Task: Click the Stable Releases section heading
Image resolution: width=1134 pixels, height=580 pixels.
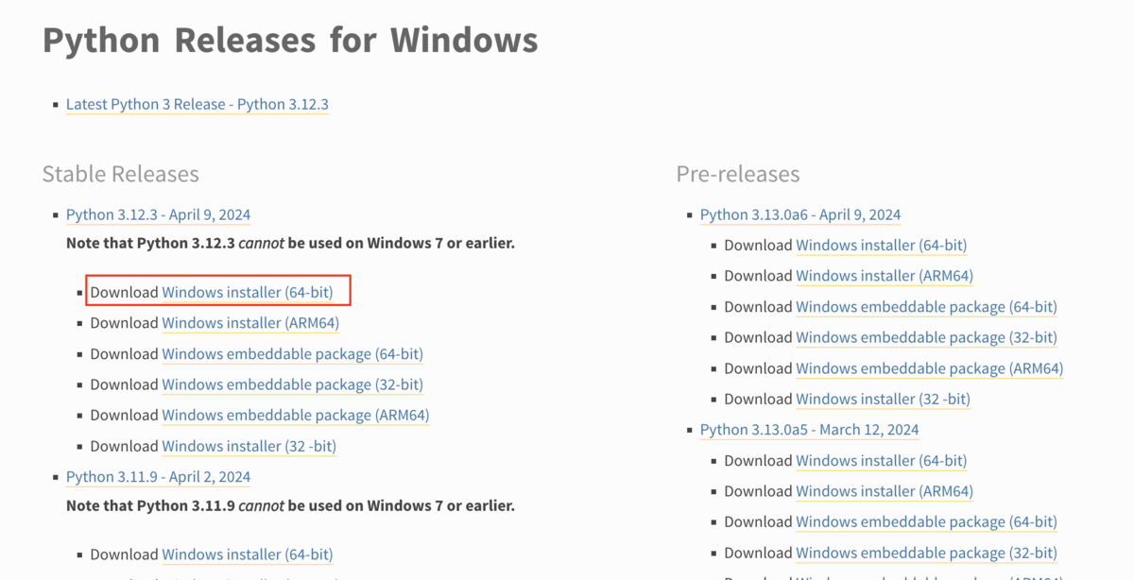Action: [x=121, y=174]
